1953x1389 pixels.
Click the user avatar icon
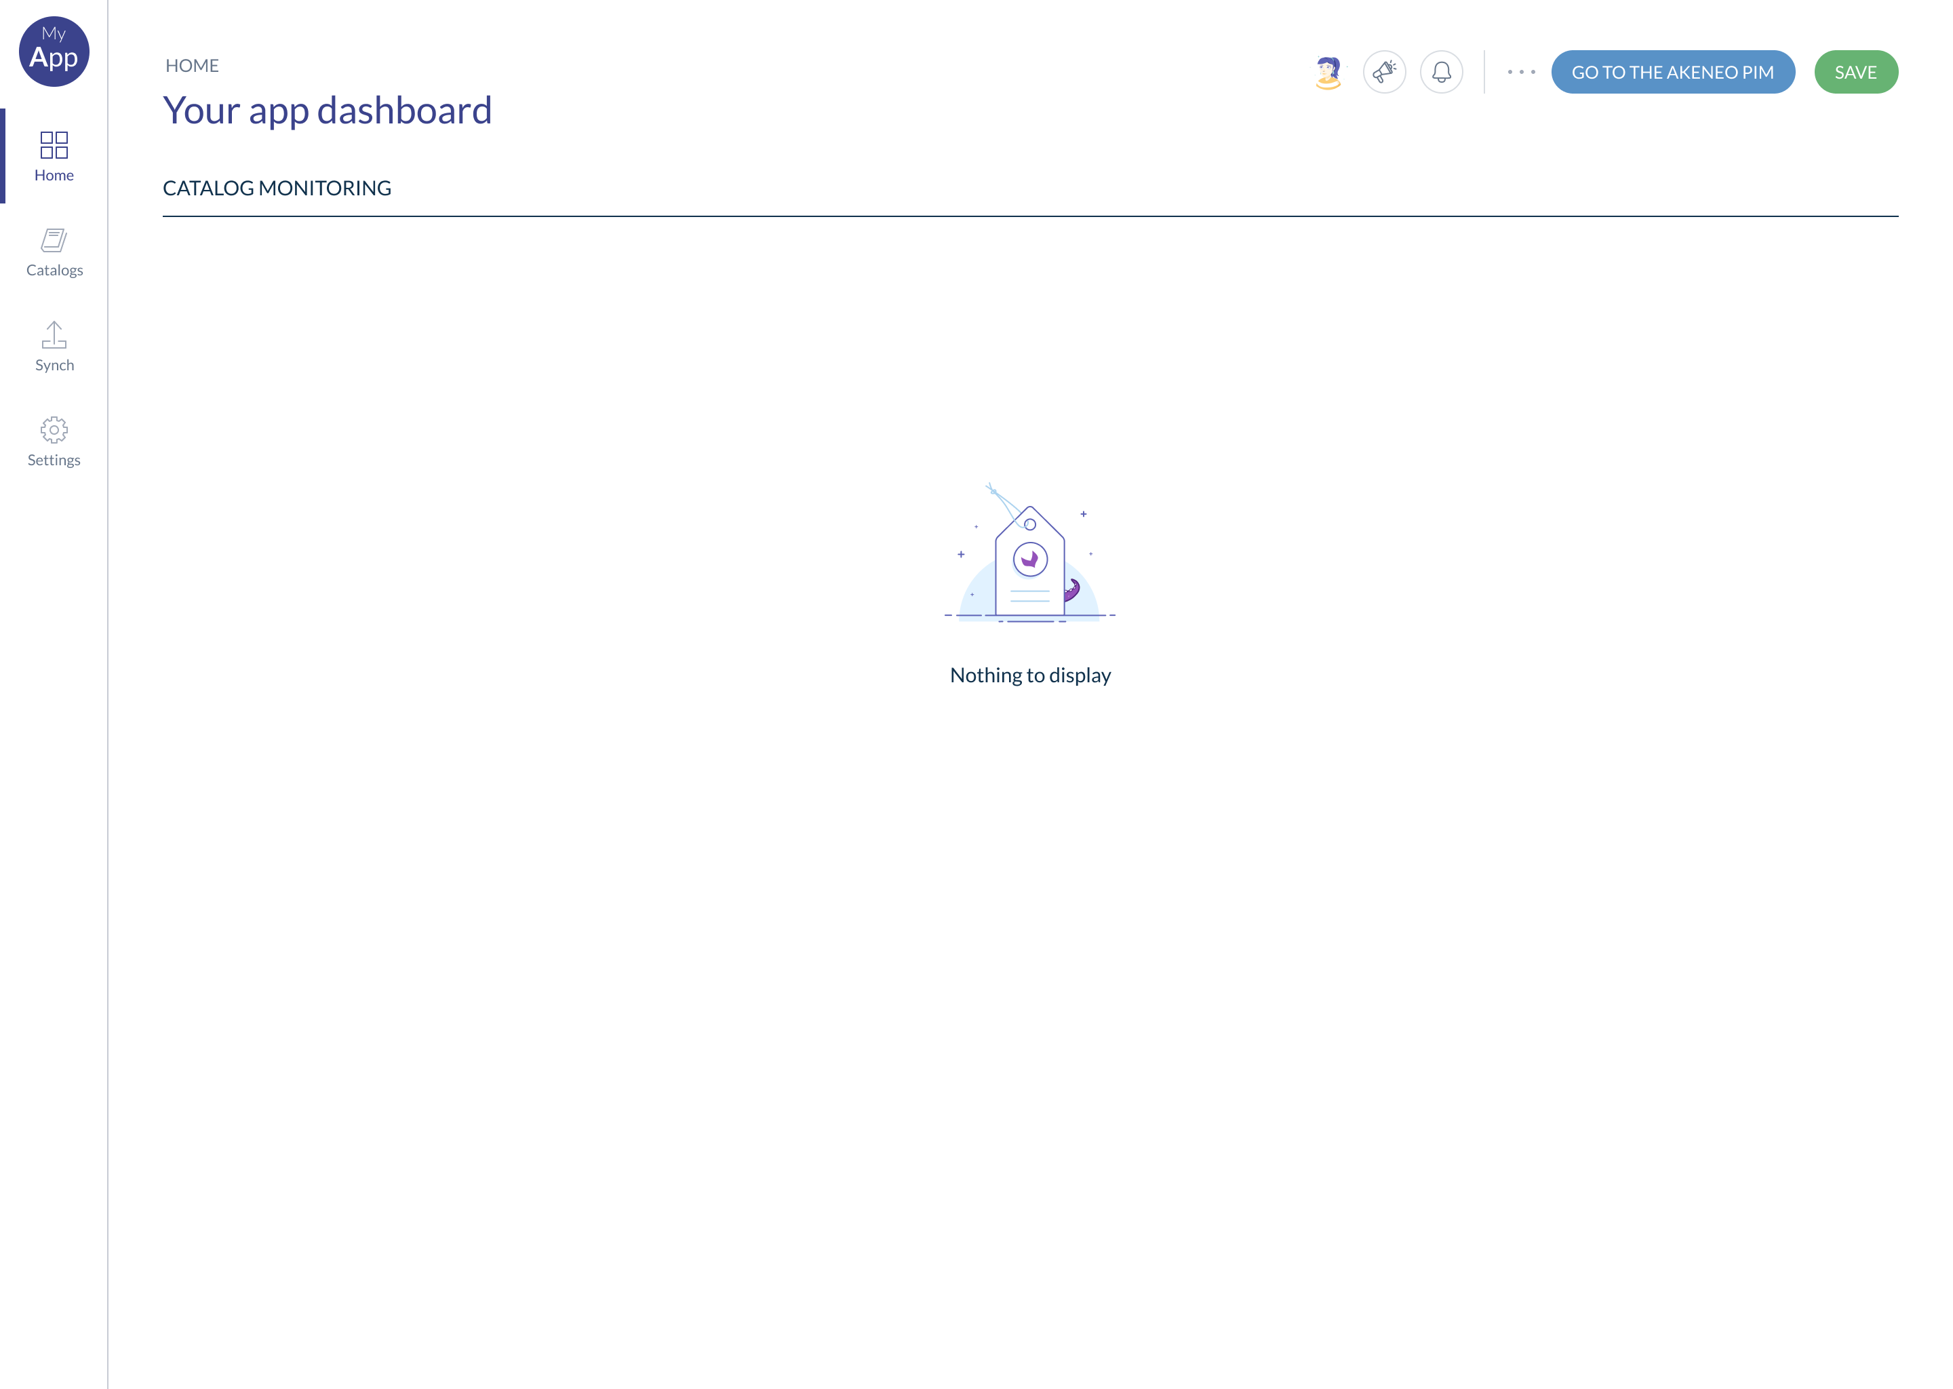1328,73
